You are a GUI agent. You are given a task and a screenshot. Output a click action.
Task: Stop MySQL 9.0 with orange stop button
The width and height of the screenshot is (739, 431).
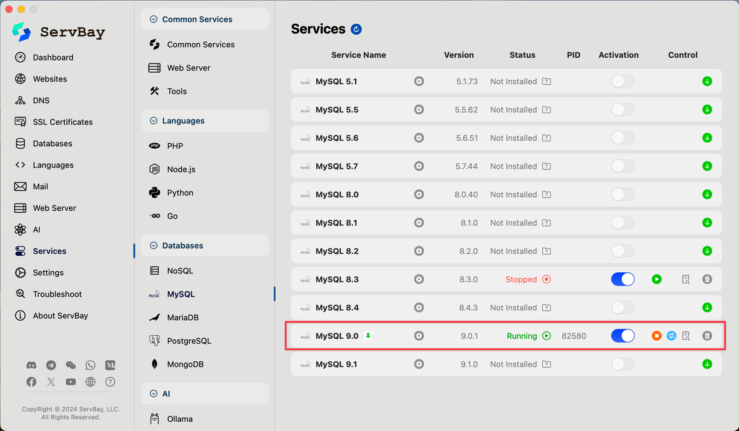[656, 336]
